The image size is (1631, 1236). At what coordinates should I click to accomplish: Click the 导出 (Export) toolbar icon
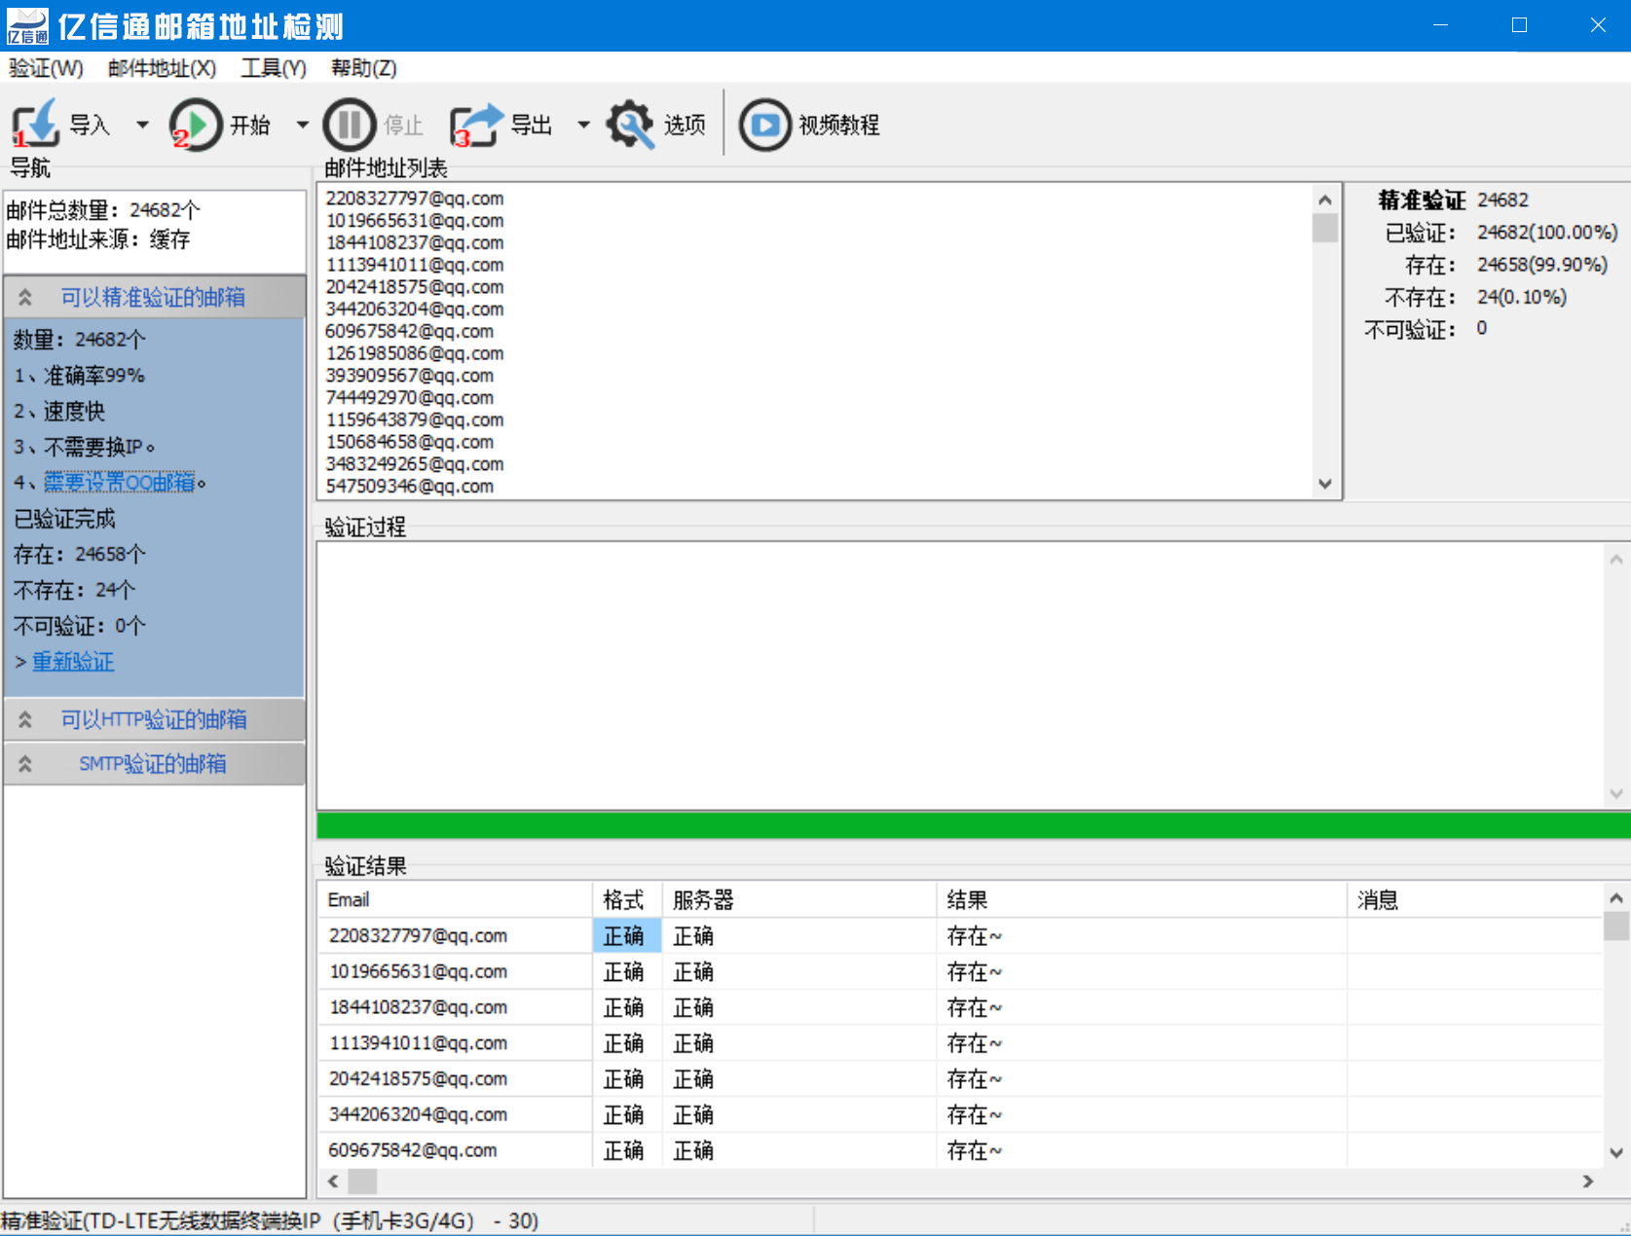point(475,125)
